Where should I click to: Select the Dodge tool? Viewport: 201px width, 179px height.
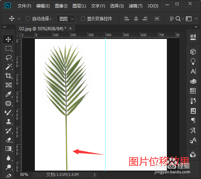tap(8, 167)
